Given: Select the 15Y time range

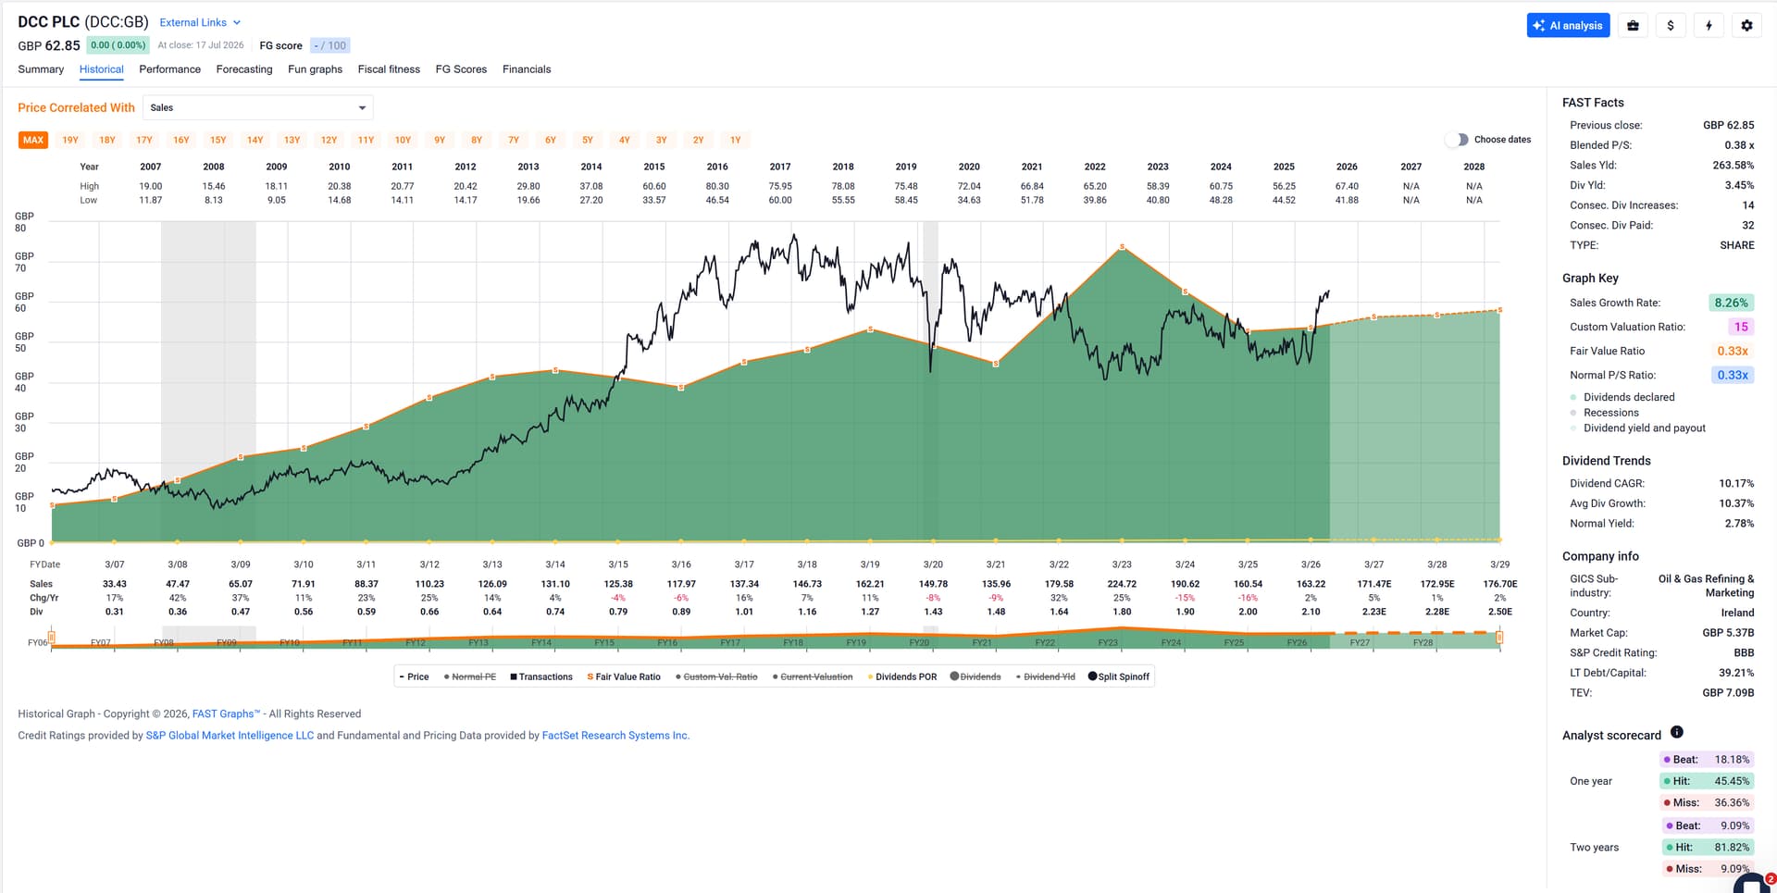Looking at the screenshot, I should [218, 140].
